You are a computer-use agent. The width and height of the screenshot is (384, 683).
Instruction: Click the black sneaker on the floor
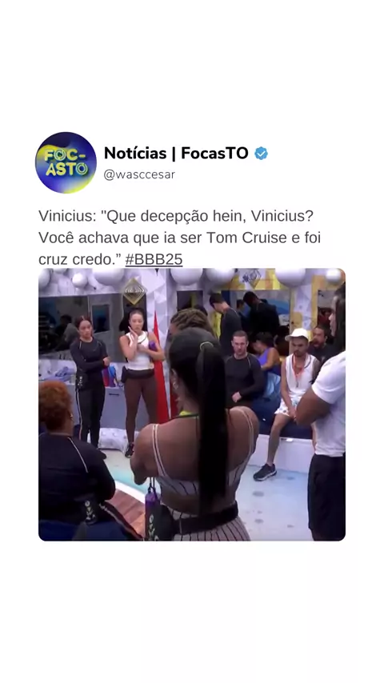[265, 472]
